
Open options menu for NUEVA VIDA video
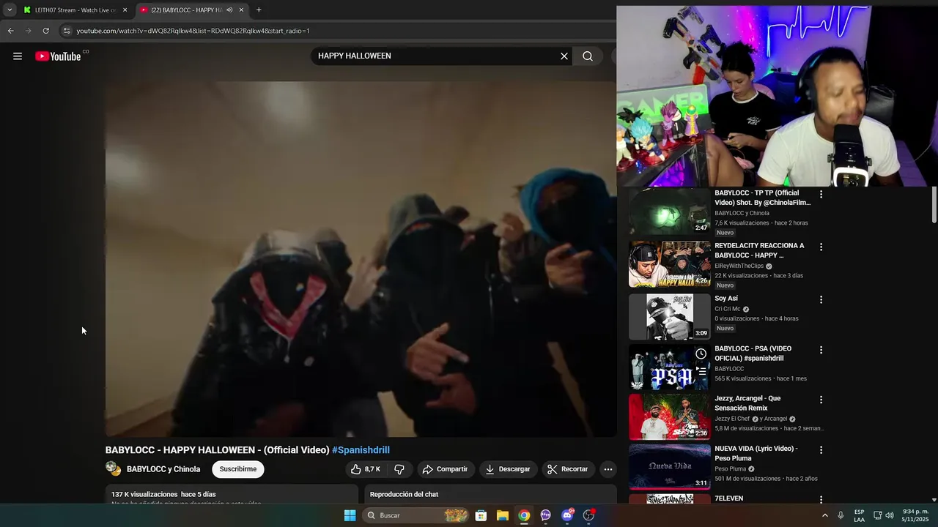point(821,450)
